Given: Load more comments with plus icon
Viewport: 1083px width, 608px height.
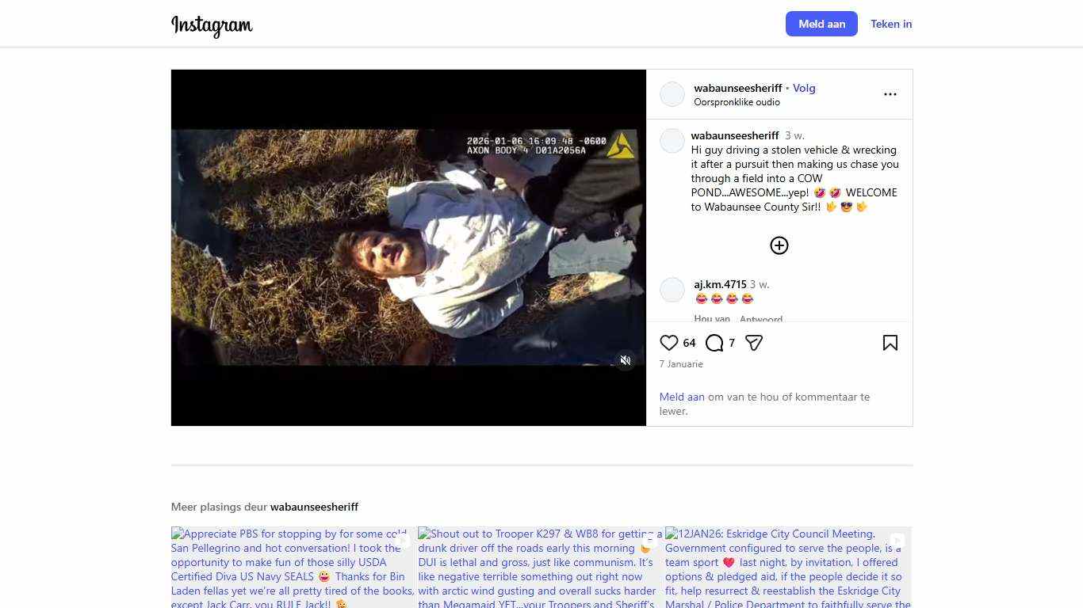Looking at the screenshot, I should (779, 245).
